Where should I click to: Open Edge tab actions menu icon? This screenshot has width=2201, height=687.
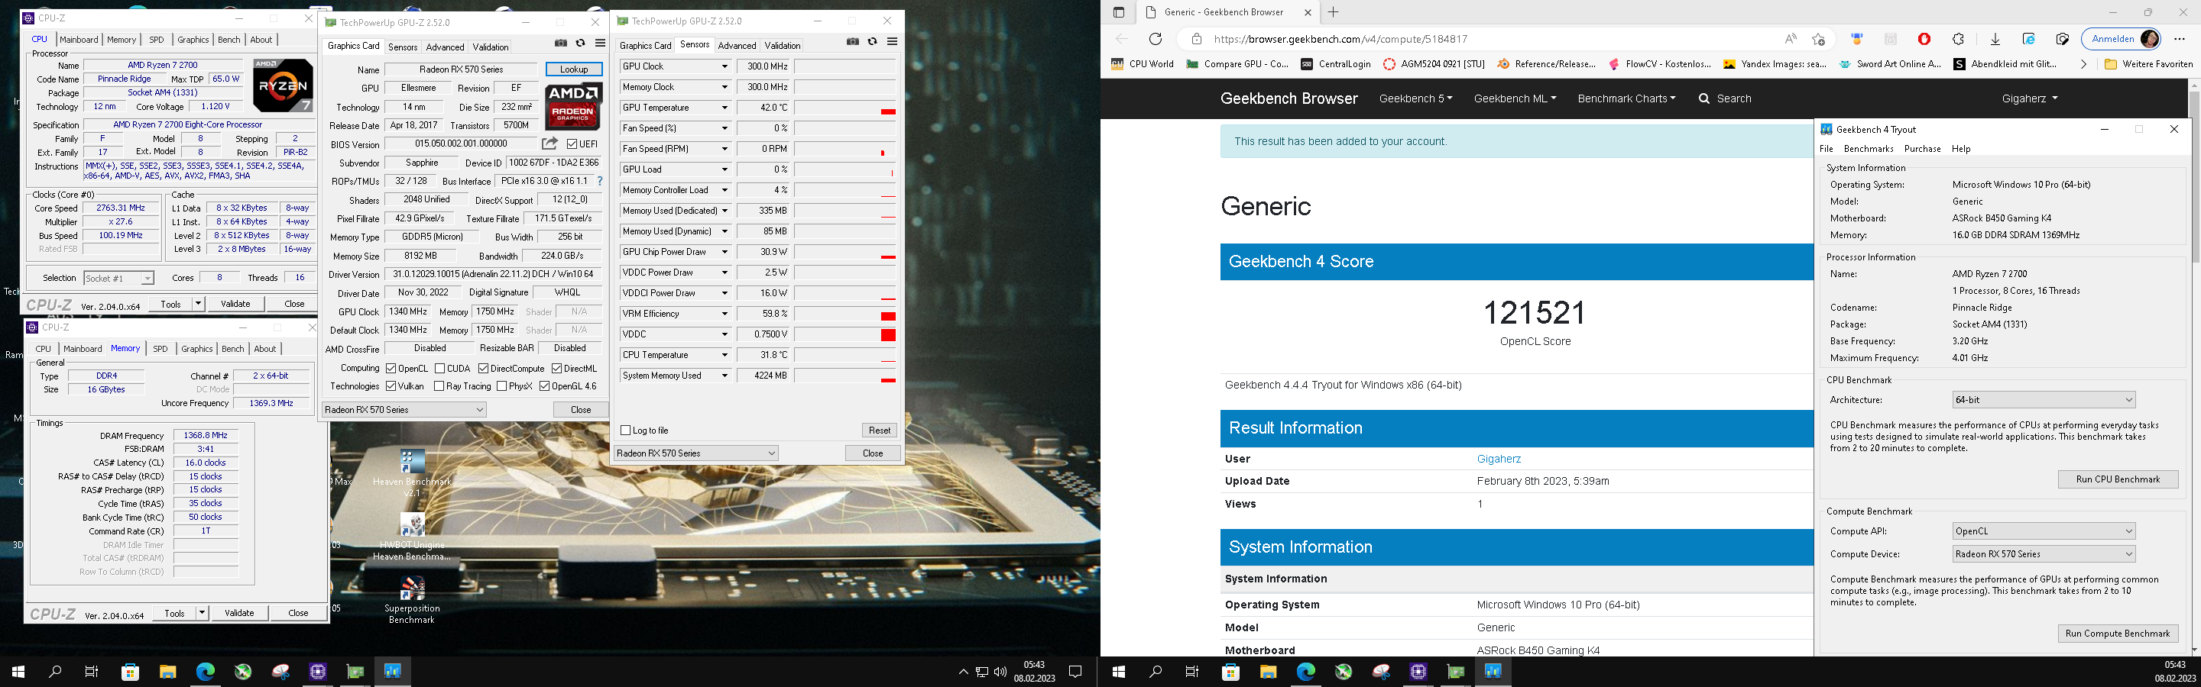[x=1118, y=12]
